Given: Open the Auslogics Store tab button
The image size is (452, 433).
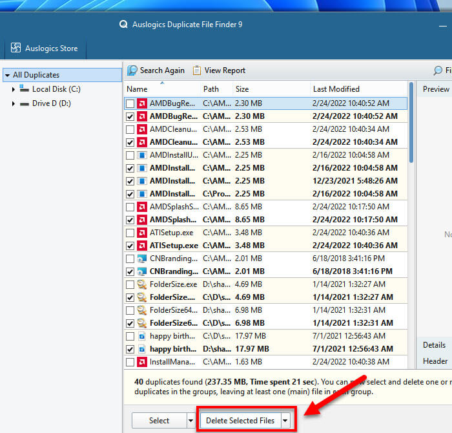Looking at the screenshot, I should [45, 48].
